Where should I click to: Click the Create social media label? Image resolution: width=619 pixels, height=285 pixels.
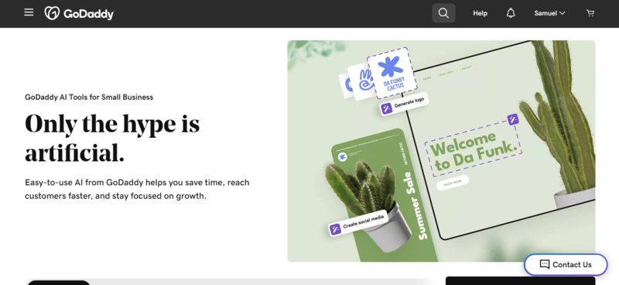click(x=363, y=221)
